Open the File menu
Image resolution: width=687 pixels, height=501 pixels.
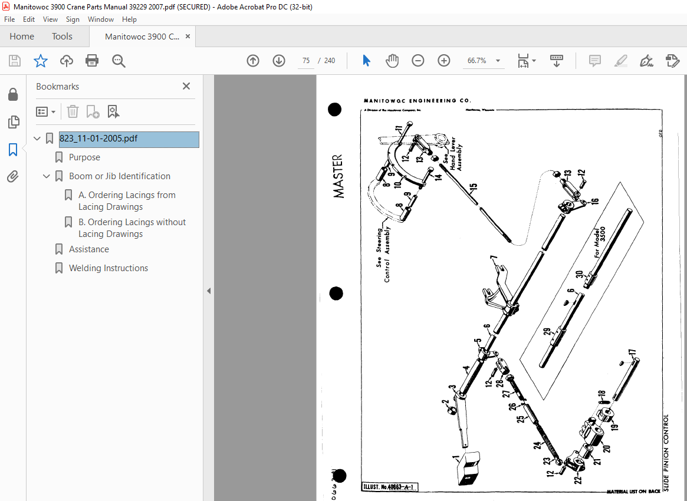pos(9,19)
